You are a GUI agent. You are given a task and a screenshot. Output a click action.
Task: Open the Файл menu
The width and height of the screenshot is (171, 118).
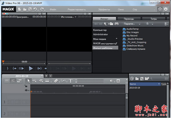pyautogui.click(x=53, y=9)
